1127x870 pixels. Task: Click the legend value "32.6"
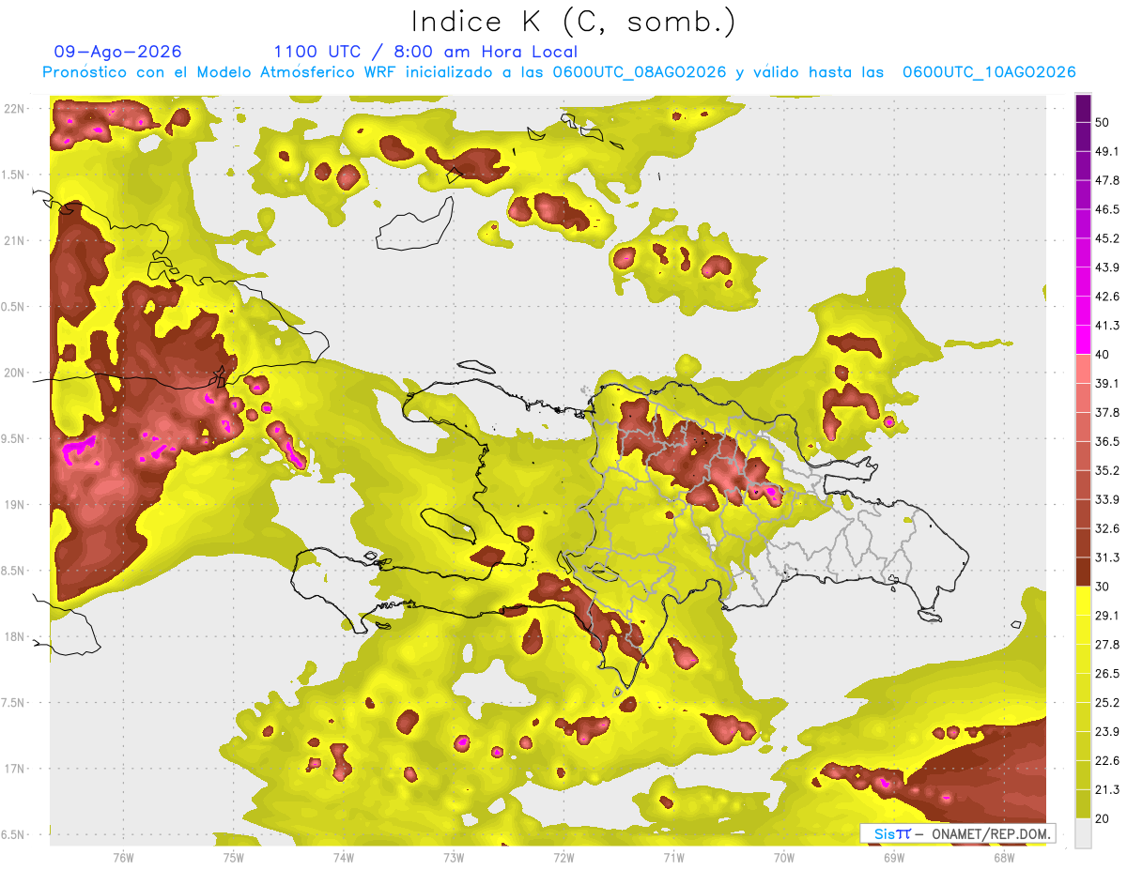1107,528
